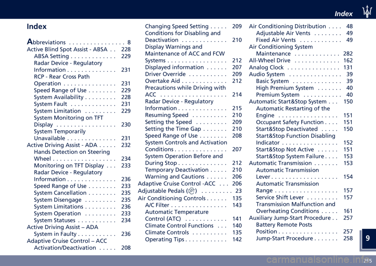This screenshot has width=376, height=266.
Task: Select the Auxiliary Jump-Start Procedure entry
Action: (301, 218)
